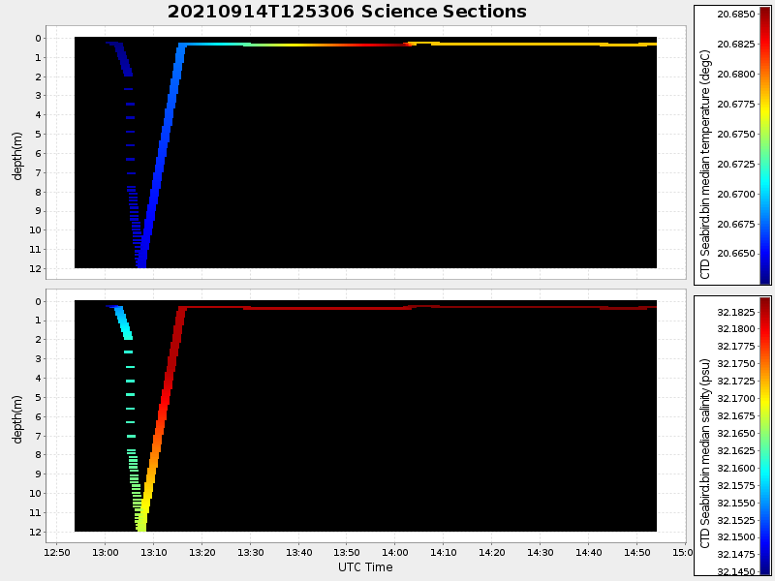The image size is (775, 581).
Task: Click the colorbar value 20.6775
Action: (736, 105)
